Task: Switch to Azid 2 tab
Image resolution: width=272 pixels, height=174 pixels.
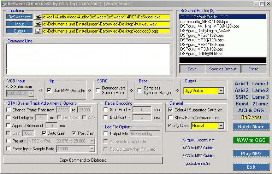Action: [x=242, y=90]
